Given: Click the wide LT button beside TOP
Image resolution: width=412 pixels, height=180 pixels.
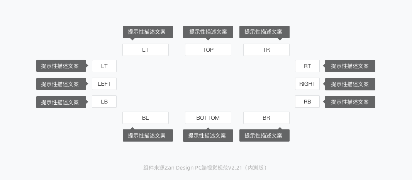Looking at the screenshot, I should tap(145, 50).
